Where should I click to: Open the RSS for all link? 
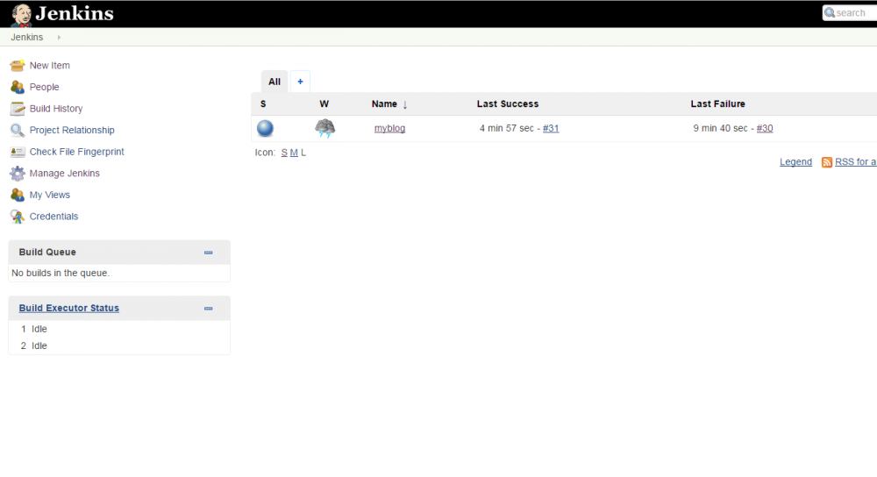[x=856, y=161]
